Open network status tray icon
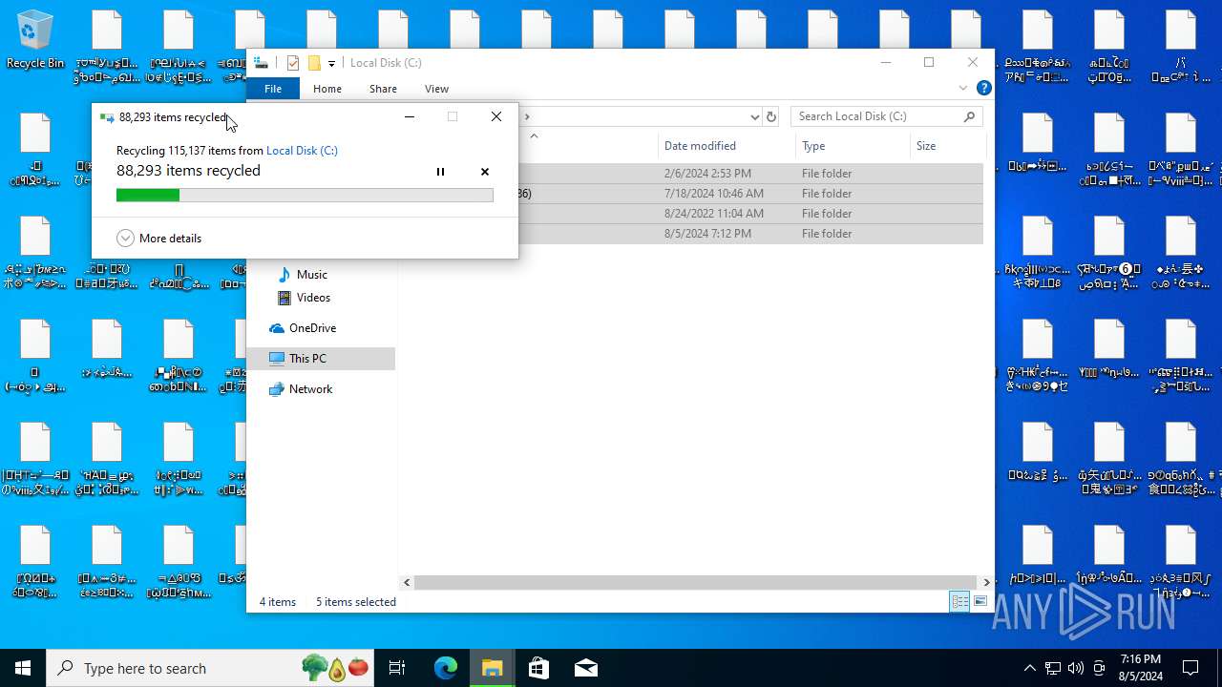 click(x=1052, y=668)
